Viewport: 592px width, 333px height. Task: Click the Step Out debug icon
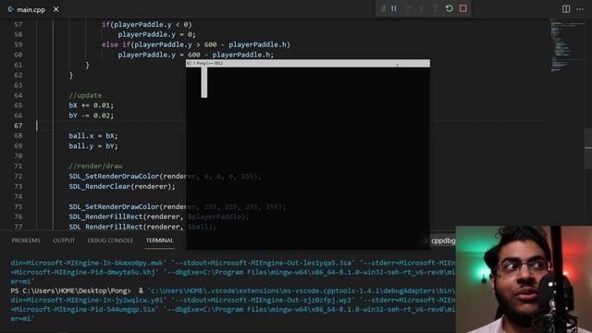coord(435,8)
